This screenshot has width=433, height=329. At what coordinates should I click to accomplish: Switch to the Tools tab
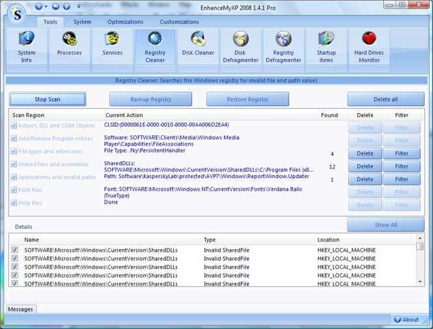[x=50, y=22]
